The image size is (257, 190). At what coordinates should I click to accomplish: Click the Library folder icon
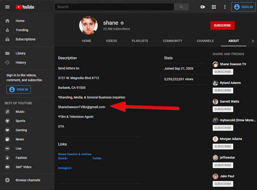tap(7, 53)
